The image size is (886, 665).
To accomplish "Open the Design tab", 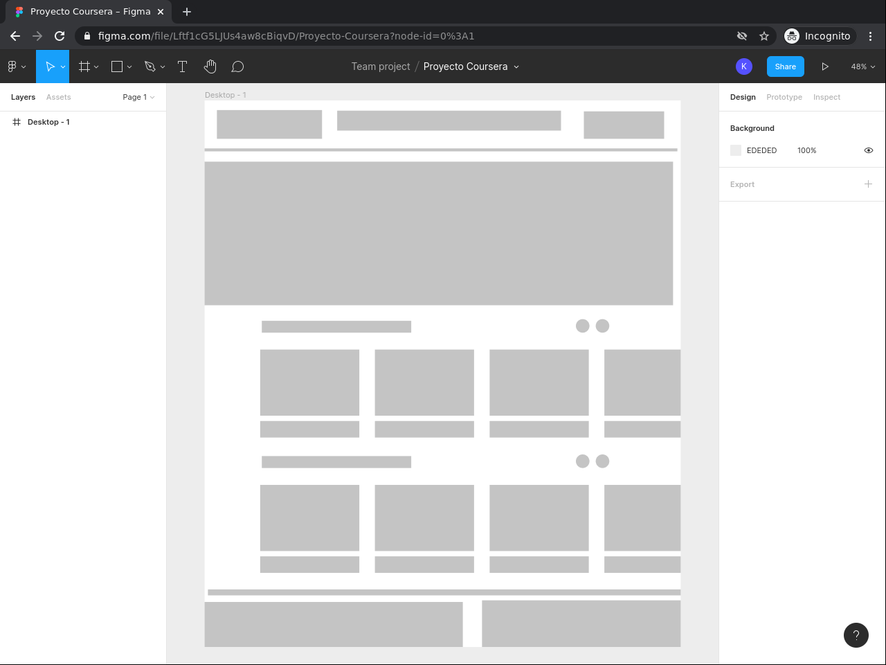I will [743, 97].
